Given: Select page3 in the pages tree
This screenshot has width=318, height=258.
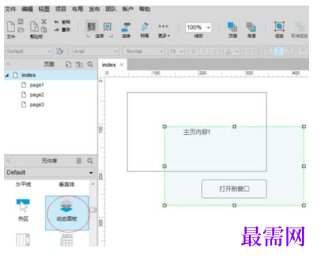Looking at the screenshot, I should pyautogui.click(x=37, y=105).
